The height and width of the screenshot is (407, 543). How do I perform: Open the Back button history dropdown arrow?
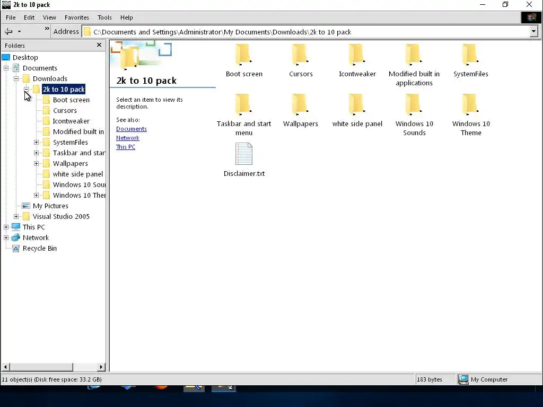(x=20, y=31)
